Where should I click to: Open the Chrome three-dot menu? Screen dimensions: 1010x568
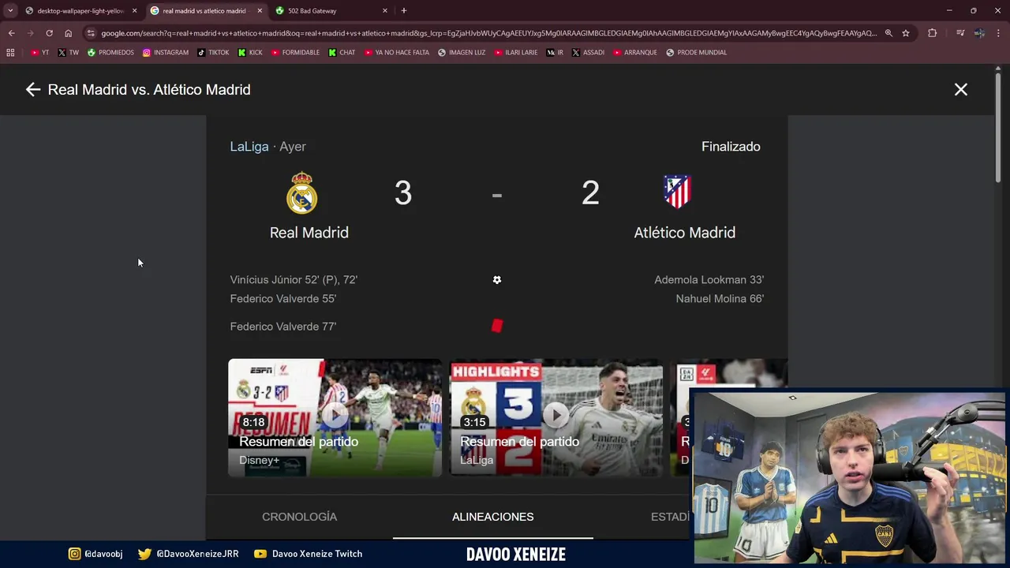[999, 33]
